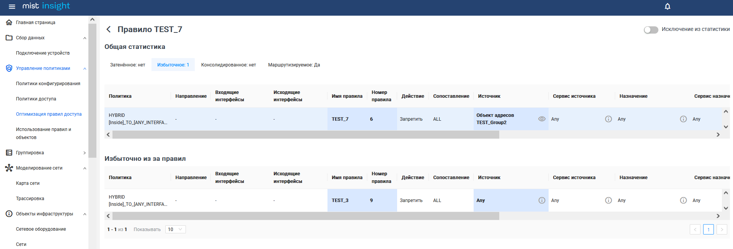The height and width of the screenshot is (249, 733).
Task: Click the Имя правила header in bottom table
Action: point(347,178)
